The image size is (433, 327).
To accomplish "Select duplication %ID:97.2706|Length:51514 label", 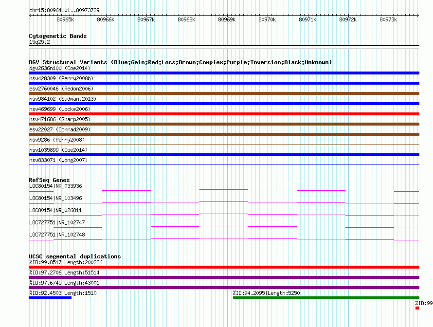I will coord(64,272).
